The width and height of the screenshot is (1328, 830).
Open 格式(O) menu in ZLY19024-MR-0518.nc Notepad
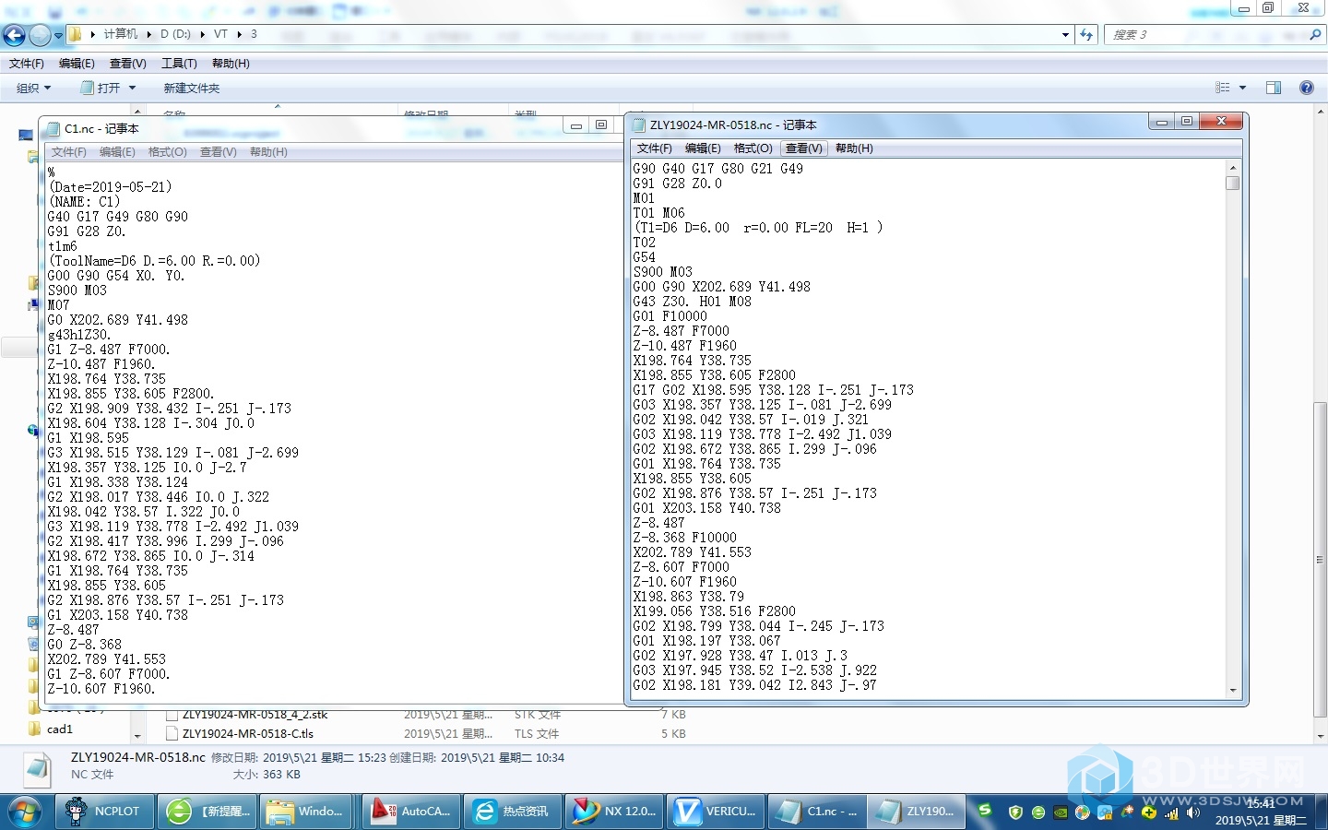click(x=753, y=148)
